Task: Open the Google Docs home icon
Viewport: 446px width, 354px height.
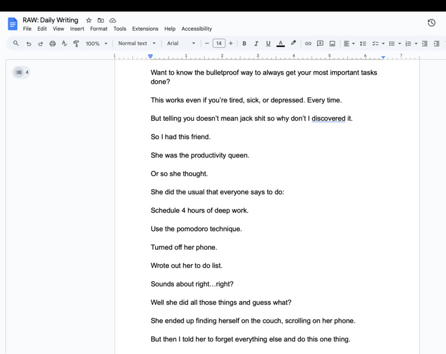Action: (12, 24)
